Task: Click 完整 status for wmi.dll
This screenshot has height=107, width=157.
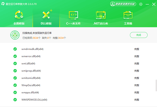Action: click(137, 64)
